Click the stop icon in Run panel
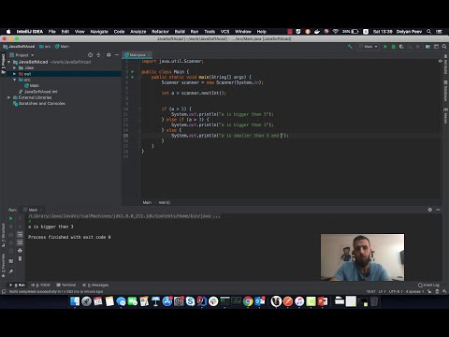 tap(11, 227)
